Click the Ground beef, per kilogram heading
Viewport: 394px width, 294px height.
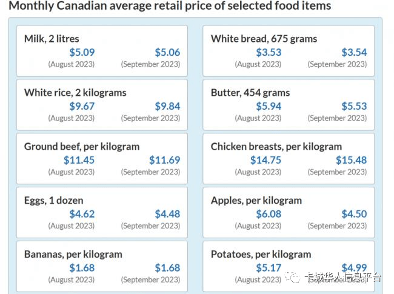tap(82, 147)
